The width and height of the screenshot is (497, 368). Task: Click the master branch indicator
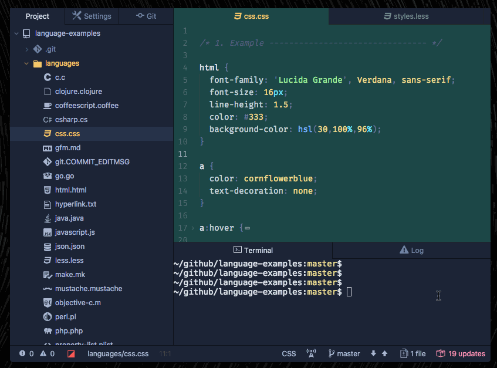tap(344, 354)
